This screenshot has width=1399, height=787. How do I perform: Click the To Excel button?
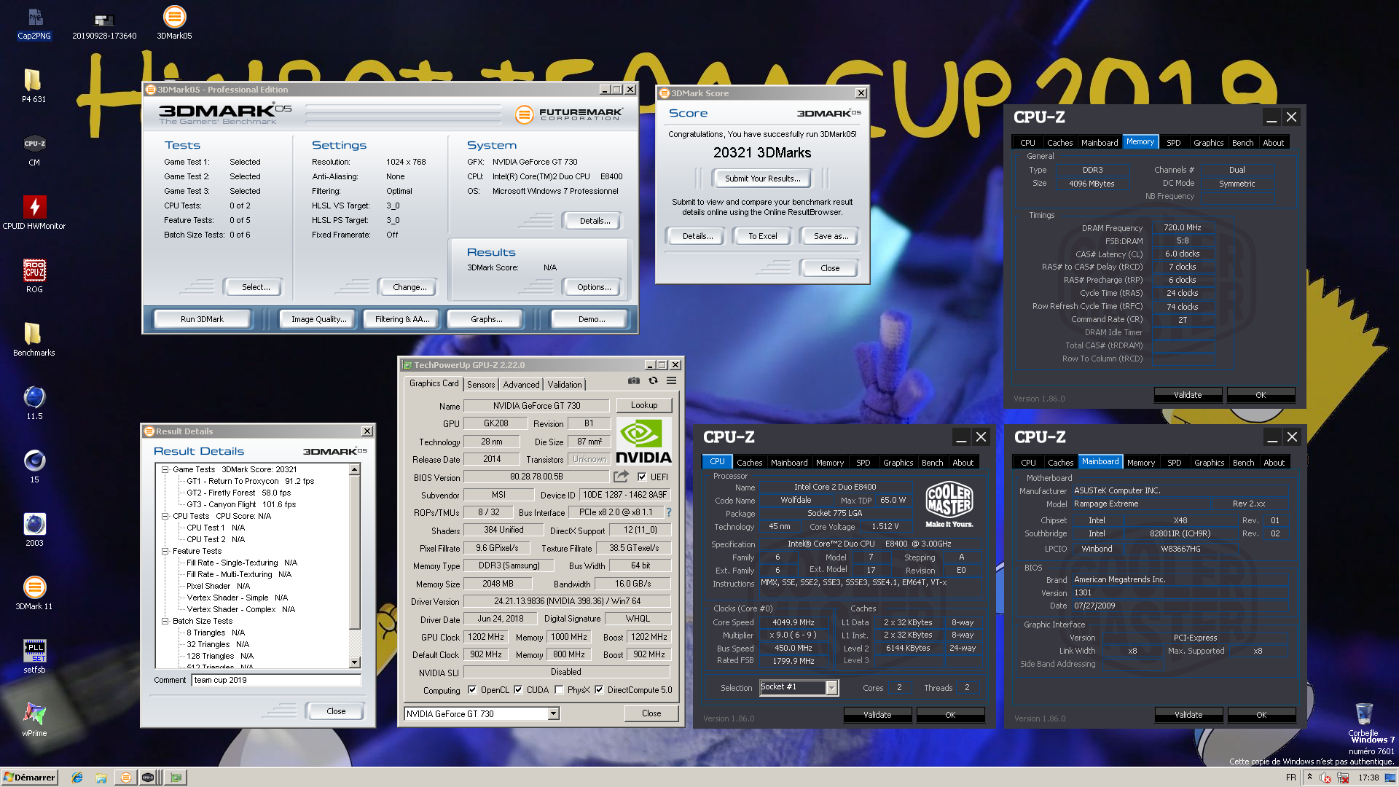[763, 236]
